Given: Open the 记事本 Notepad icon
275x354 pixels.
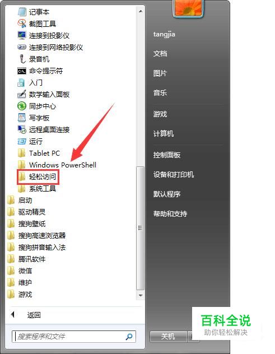Looking at the screenshot, I should click(x=22, y=12).
